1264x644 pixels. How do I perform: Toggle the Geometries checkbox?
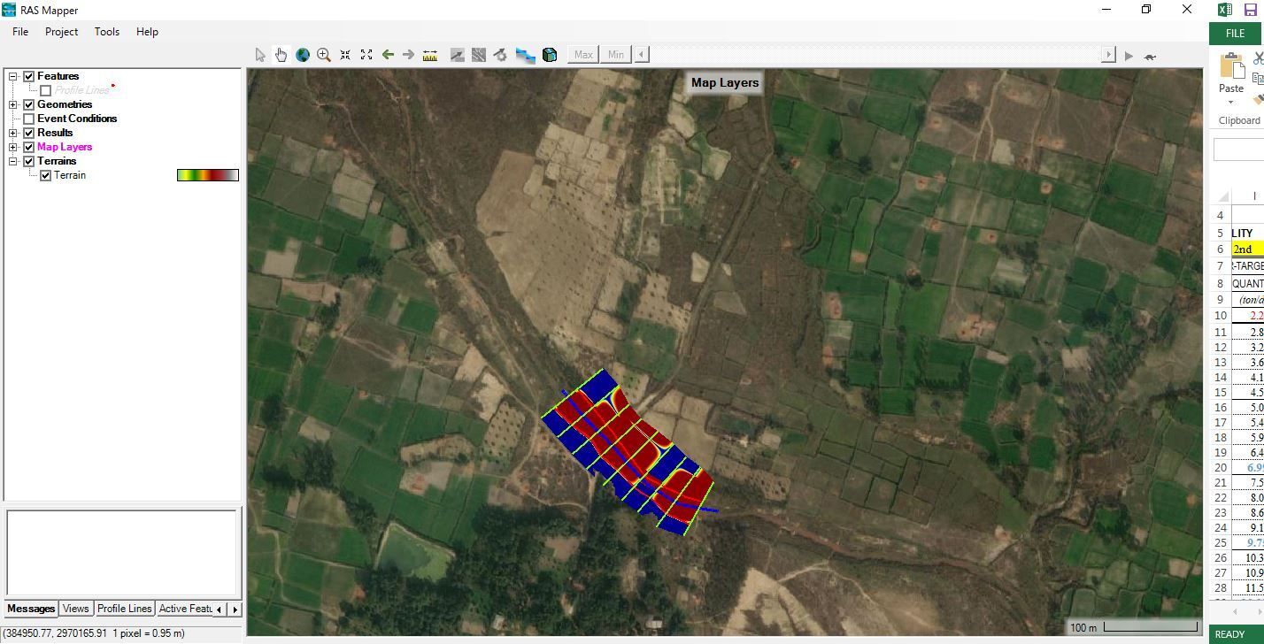click(29, 104)
